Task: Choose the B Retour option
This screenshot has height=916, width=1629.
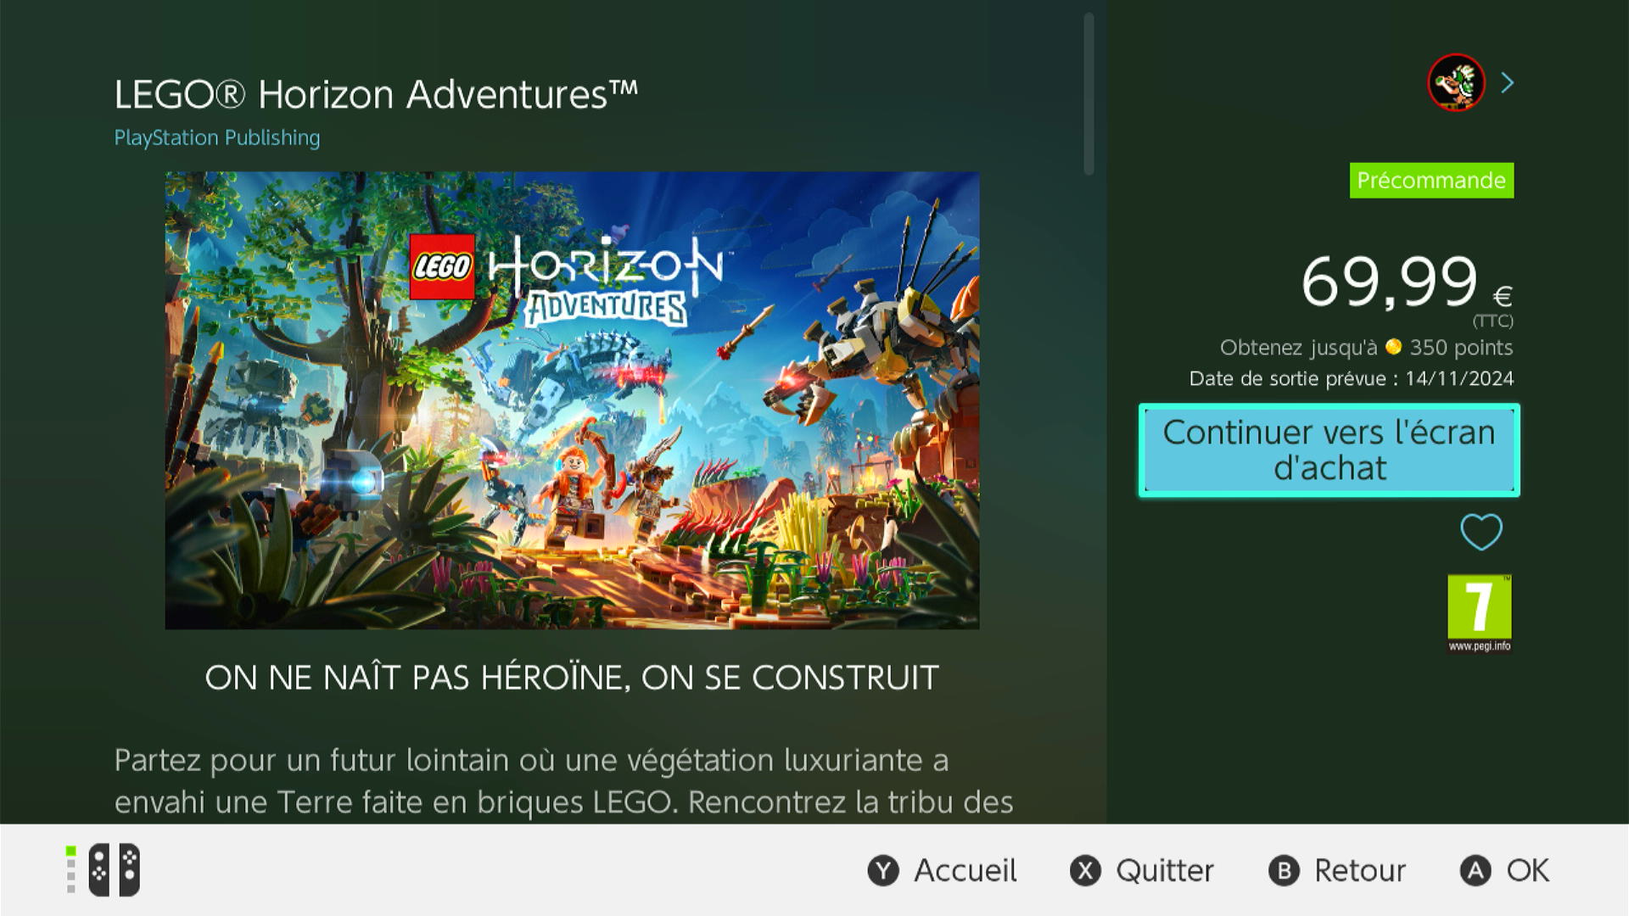Action: (1337, 870)
